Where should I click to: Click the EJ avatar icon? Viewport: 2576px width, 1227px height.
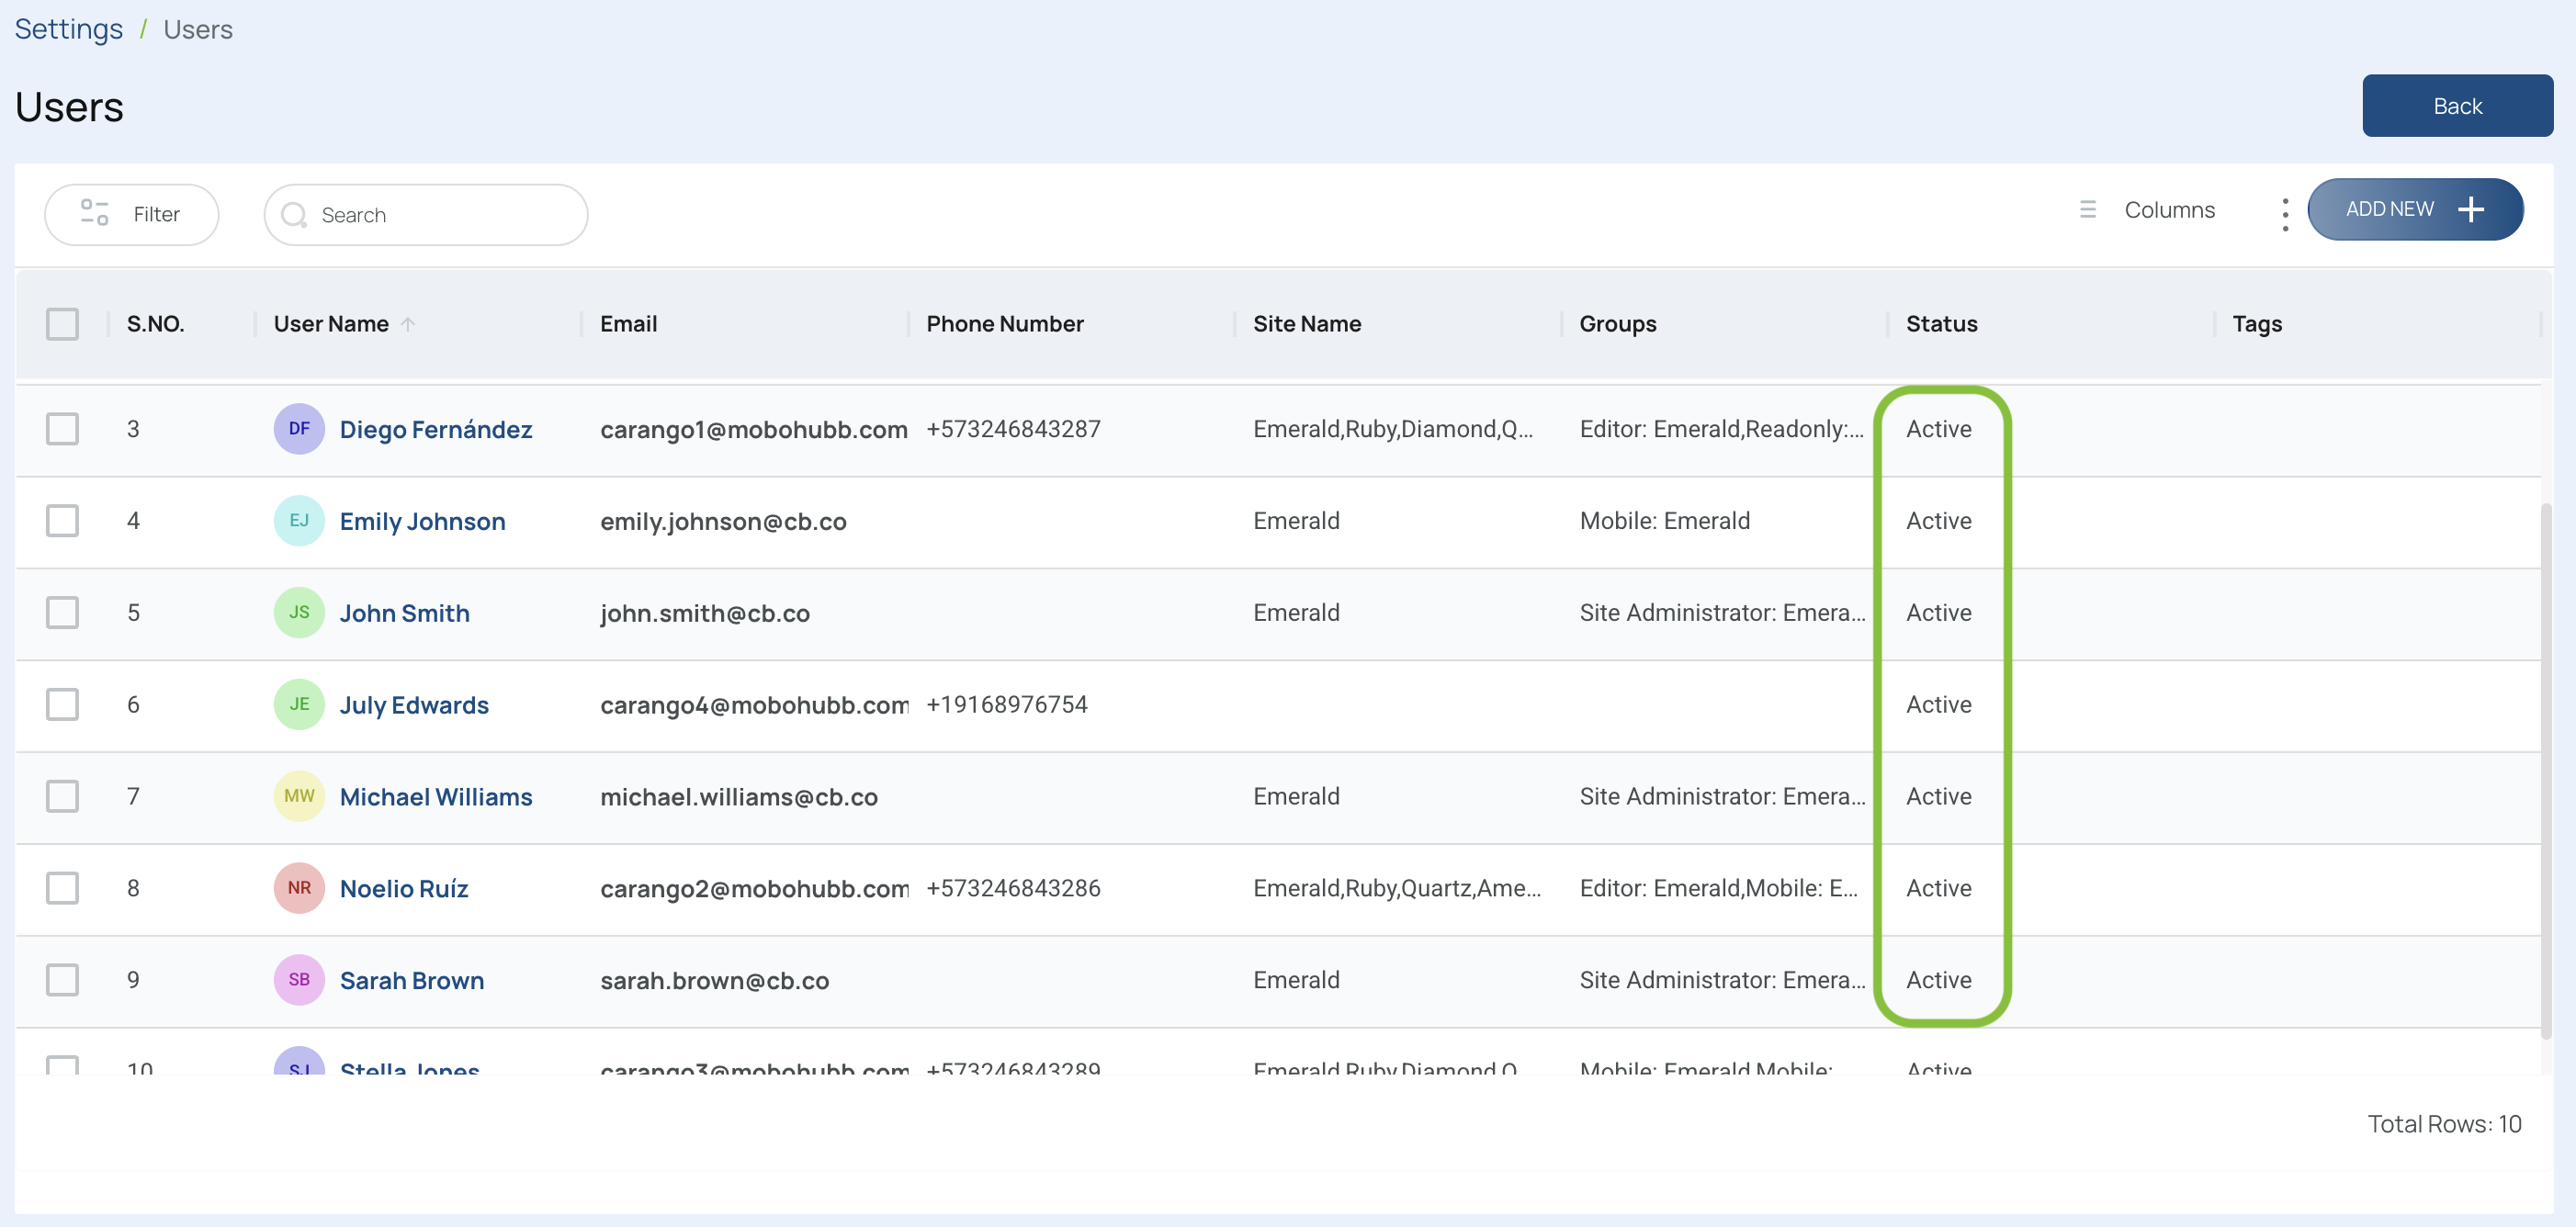299,521
